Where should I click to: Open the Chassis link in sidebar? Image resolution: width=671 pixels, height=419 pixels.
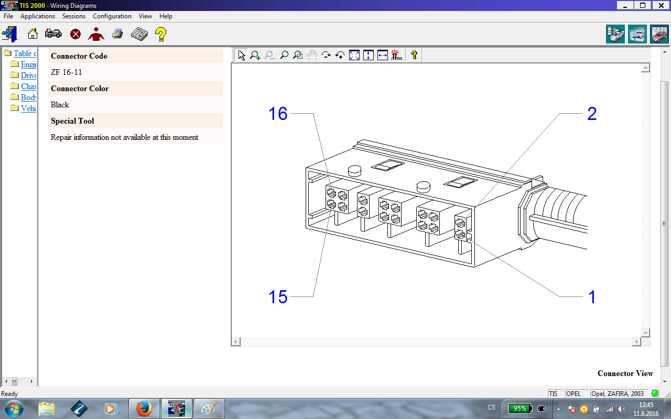28,86
